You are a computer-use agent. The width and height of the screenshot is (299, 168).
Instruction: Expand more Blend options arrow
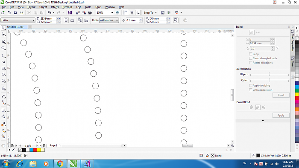click(x=263, y=121)
